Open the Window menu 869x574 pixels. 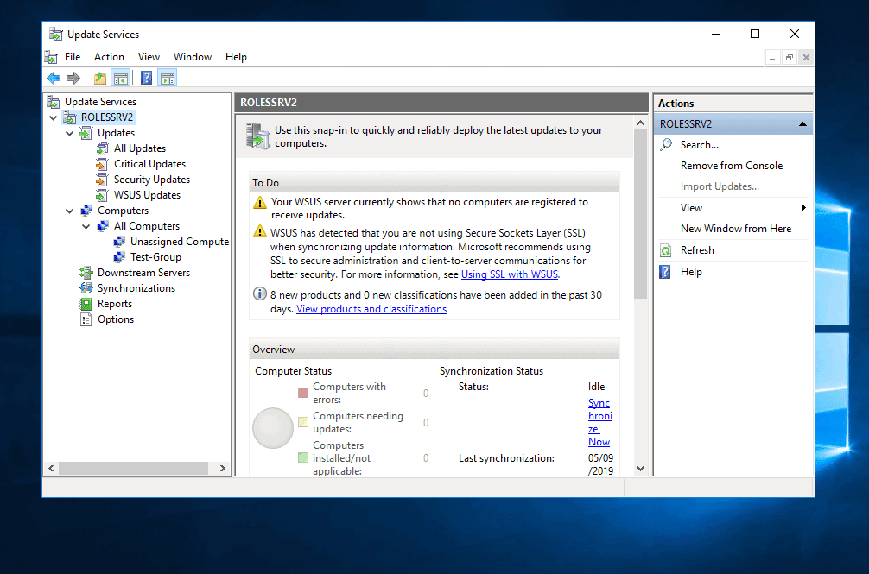pyautogui.click(x=193, y=57)
